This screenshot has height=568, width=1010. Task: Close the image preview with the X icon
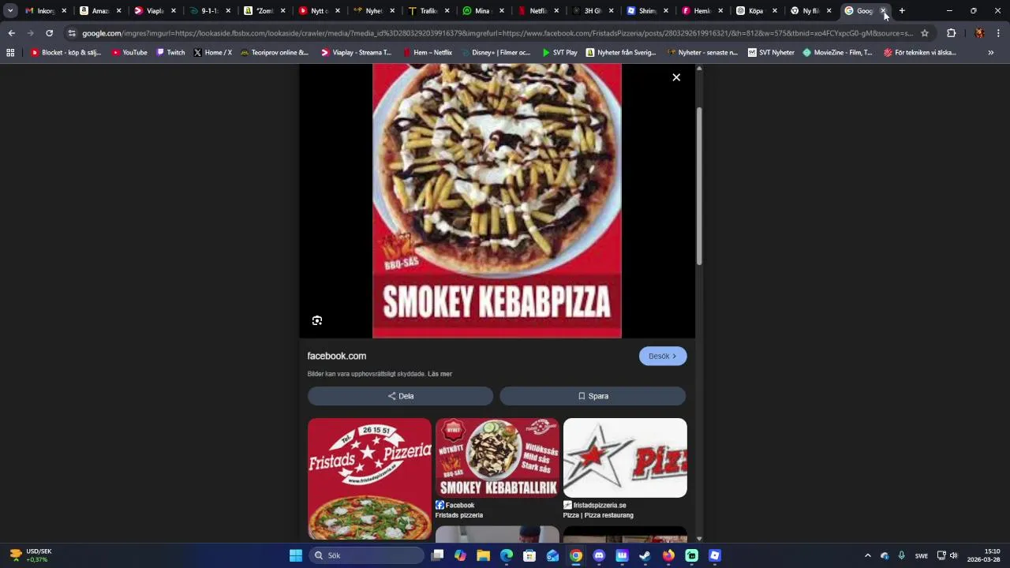pyautogui.click(x=676, y=77)
